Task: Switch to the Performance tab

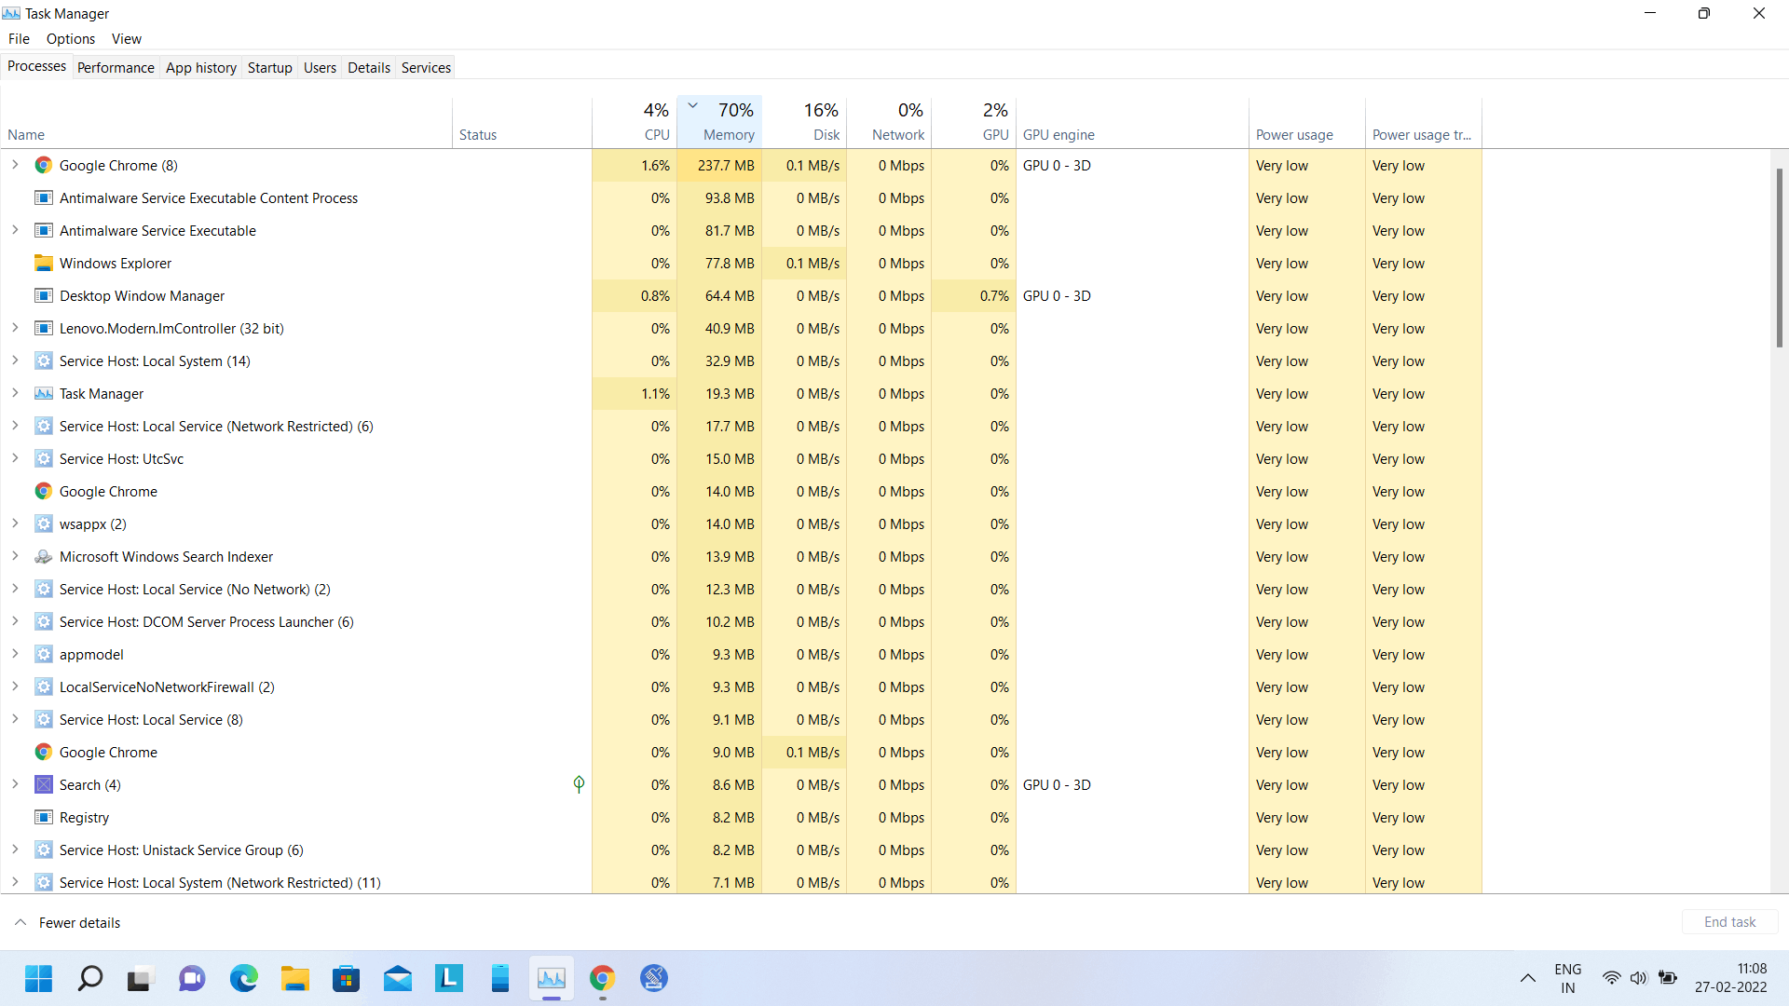Action: point(116,68)
